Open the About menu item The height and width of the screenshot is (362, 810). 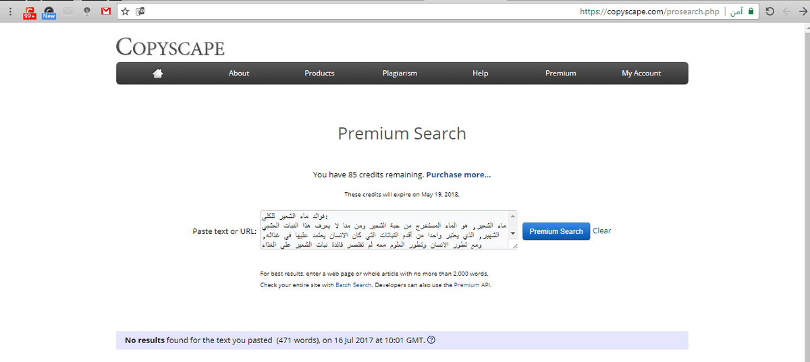point(239,73)
